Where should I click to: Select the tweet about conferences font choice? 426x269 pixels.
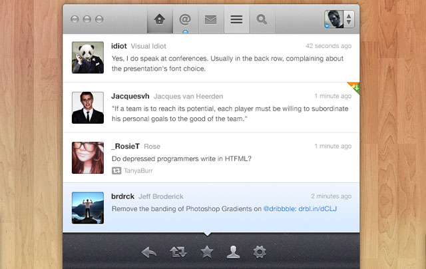tap(211, 58)
